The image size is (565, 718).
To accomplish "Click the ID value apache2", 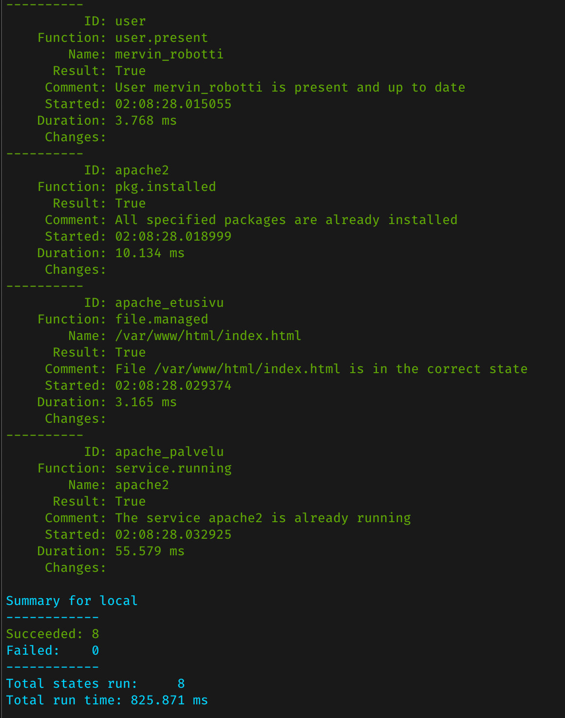I will [x=142, y=170].
